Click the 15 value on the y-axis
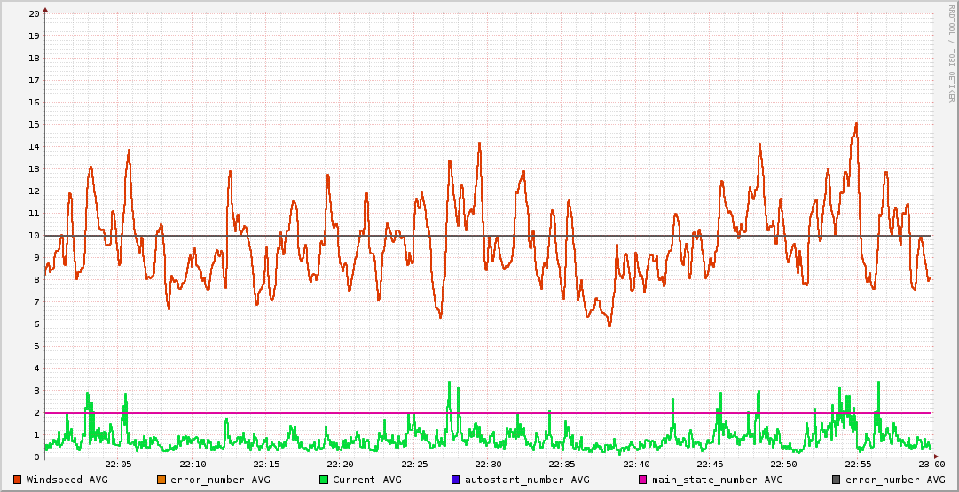 pyautogui.click(x=34, y=125)
